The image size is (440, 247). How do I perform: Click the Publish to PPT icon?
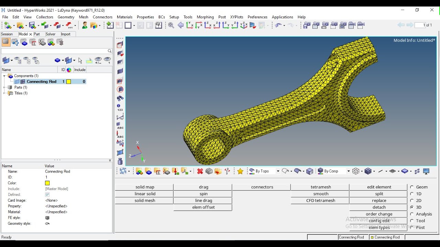point(70,25)
